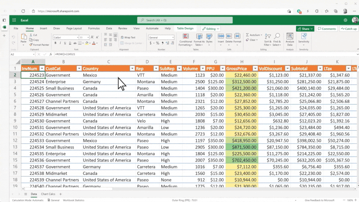Click the Decrease Decimal icon
This screenshot has width=359, height=202.
pos(172,43)
